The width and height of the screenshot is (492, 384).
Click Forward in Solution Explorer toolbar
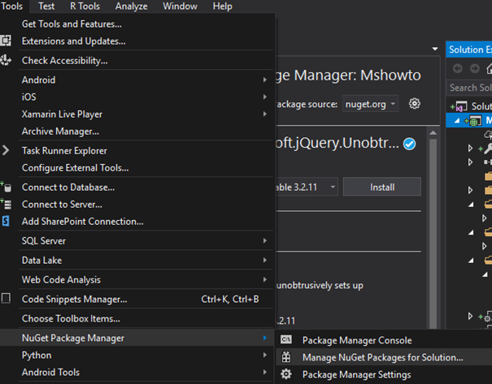point(475,68)
